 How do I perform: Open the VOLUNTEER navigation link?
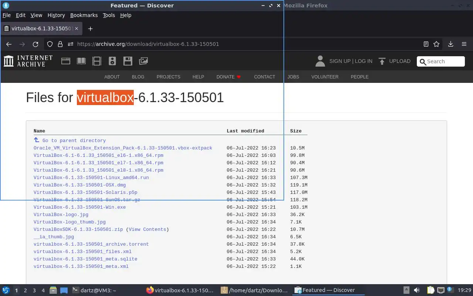click(x=325, y=77)
